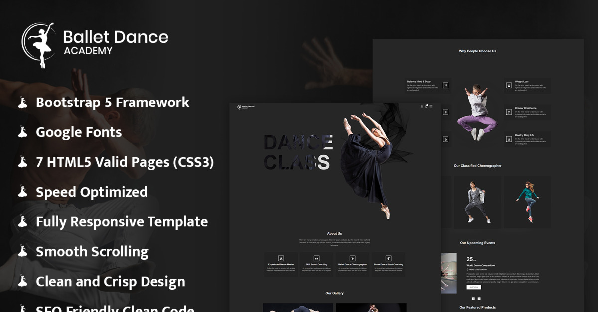
Task: Click the Balance Mind & Body icon
Action: click(x=446, y=85)
